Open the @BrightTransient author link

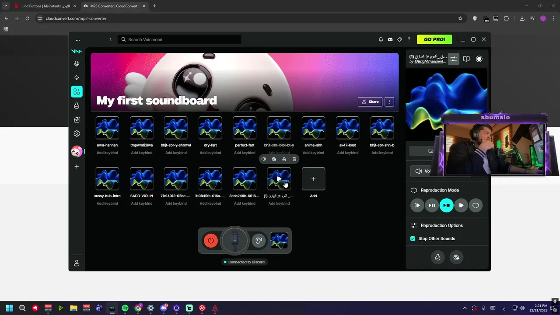tap(430, 62)
